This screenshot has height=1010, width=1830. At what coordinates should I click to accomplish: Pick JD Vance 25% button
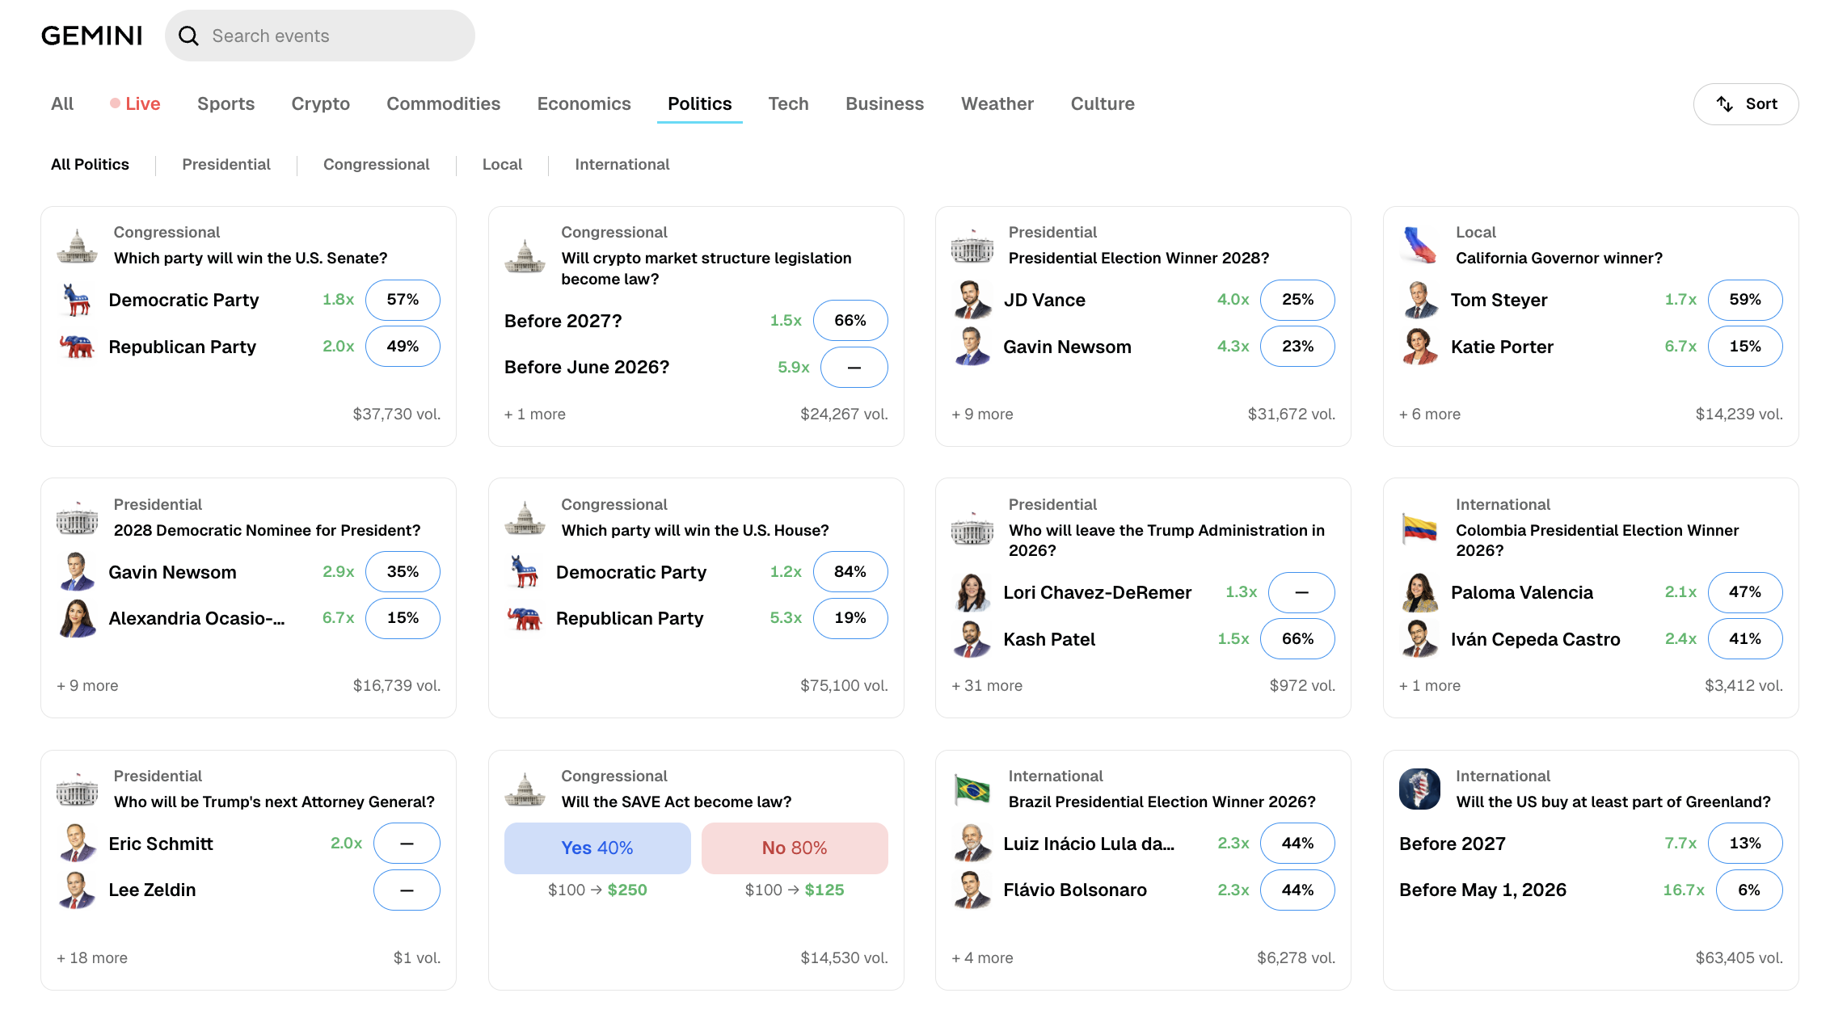click(1297, 300)
